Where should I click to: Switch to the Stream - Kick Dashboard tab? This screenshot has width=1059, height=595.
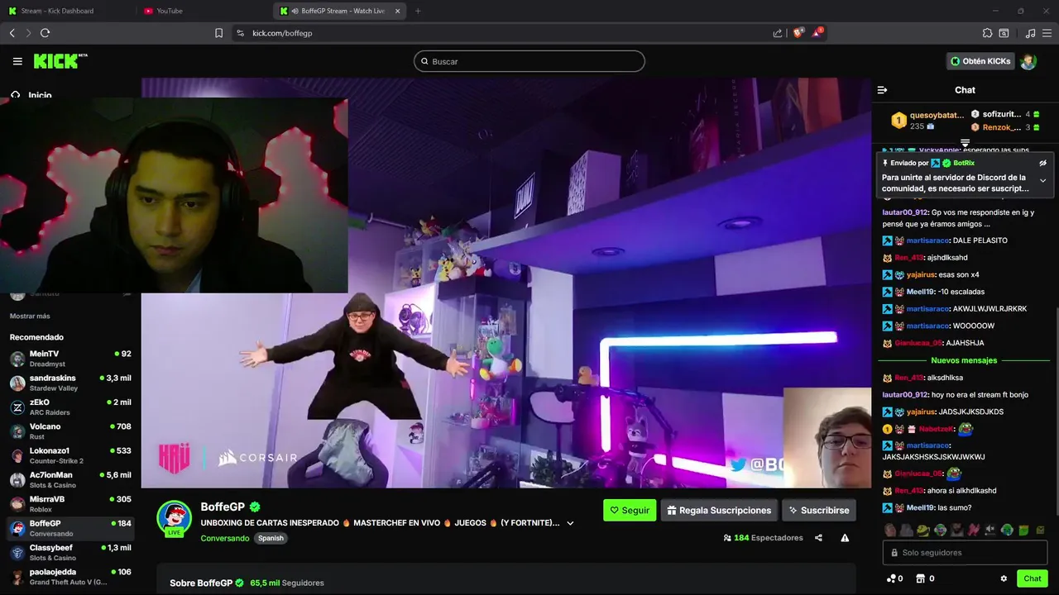coord(68,11)
